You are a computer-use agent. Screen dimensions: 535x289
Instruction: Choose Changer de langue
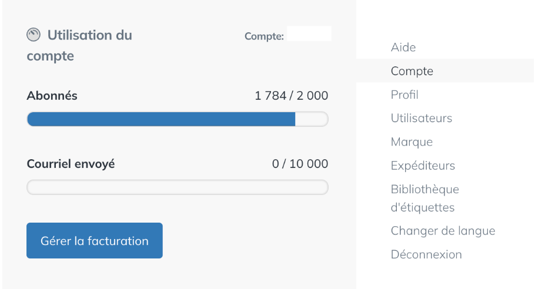pyautogui.click(x=443, y=231)
